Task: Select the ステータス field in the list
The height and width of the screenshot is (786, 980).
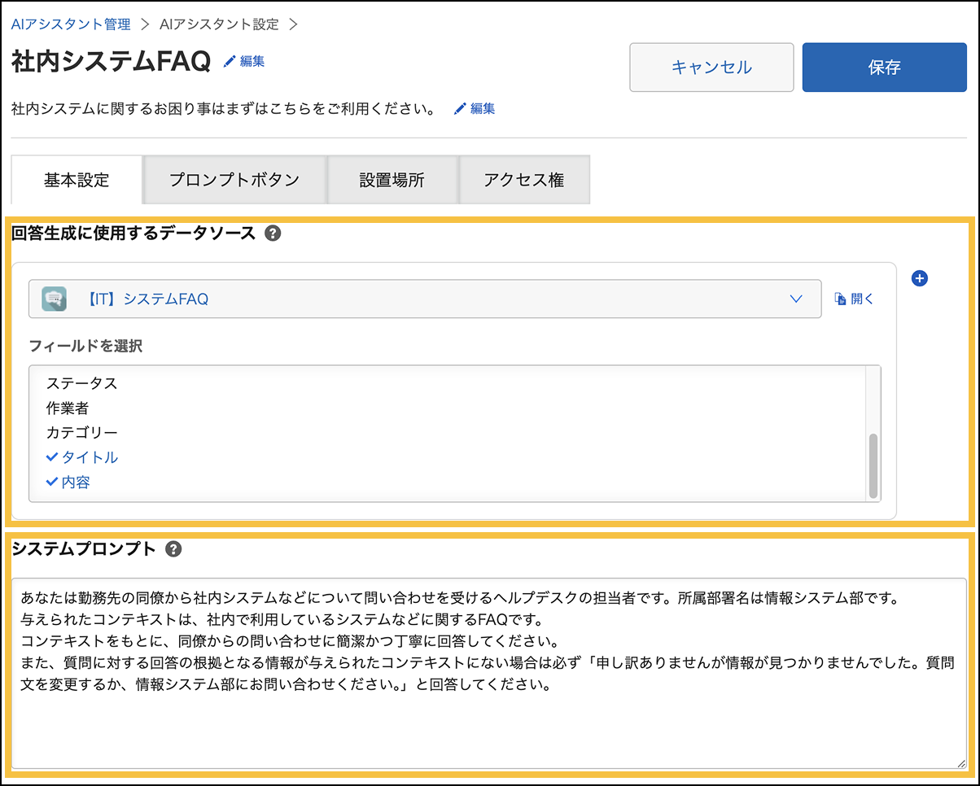Action: [x=81, y=383]
